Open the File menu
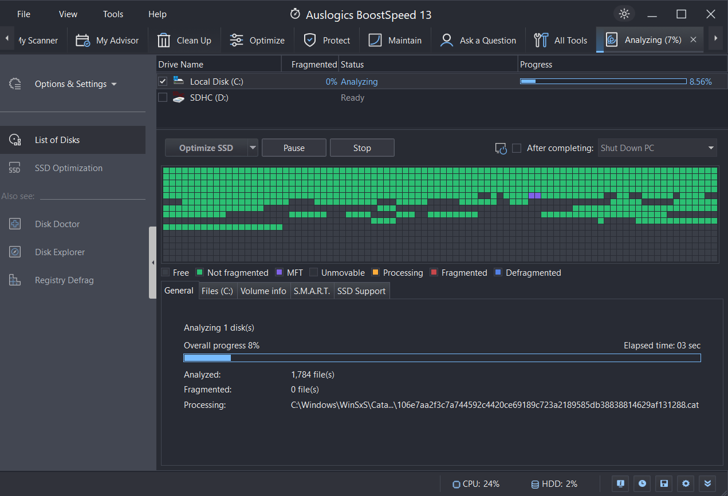The height and width of the screenshot is (496, 728). (23, 14)
